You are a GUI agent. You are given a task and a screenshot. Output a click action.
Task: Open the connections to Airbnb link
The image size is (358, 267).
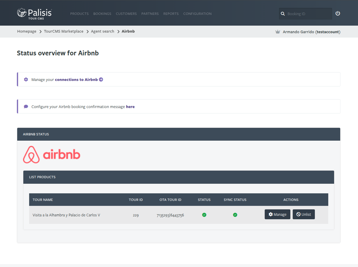click(76, 80)
